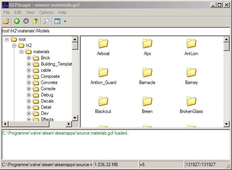Click the view mode icon
This screenshot has height=170, width=232.
(x=57, y=21)
